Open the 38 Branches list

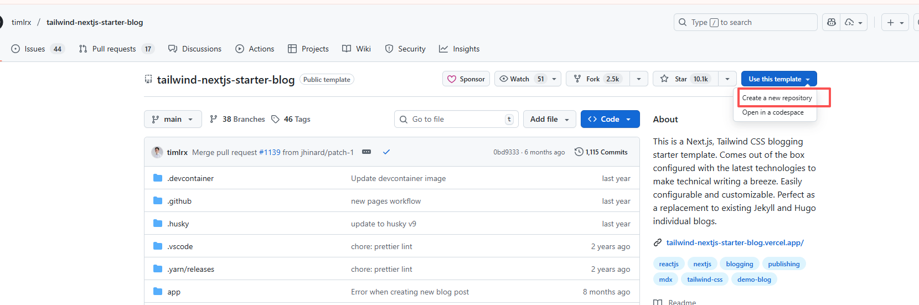click(x=238, y=119)
